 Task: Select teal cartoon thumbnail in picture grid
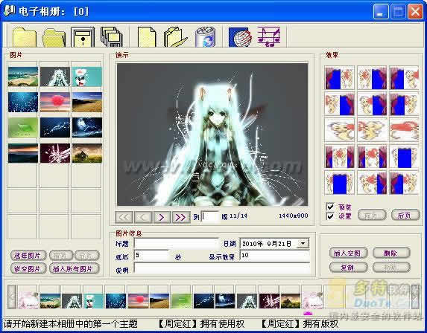click(87, 77)
